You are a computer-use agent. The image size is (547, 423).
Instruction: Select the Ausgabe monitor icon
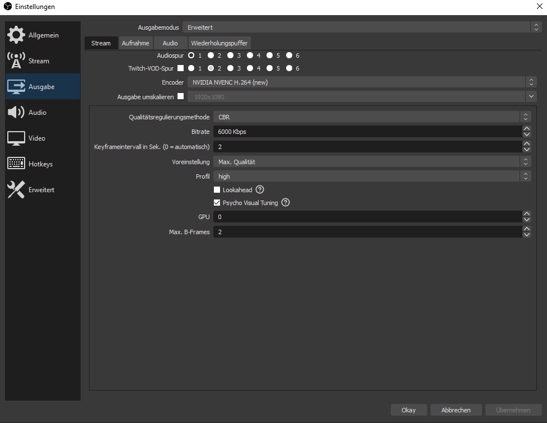coord(16,86)
